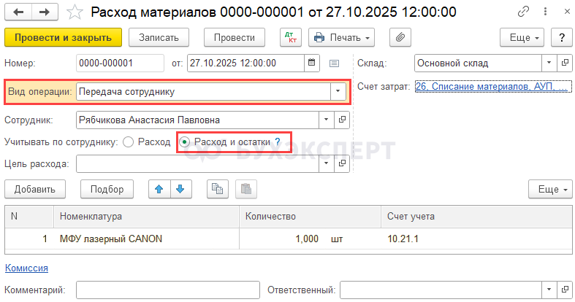Show Дт/Кт accounting entries
The height and width of the screenshot is (302, 575).
[291, 37]
